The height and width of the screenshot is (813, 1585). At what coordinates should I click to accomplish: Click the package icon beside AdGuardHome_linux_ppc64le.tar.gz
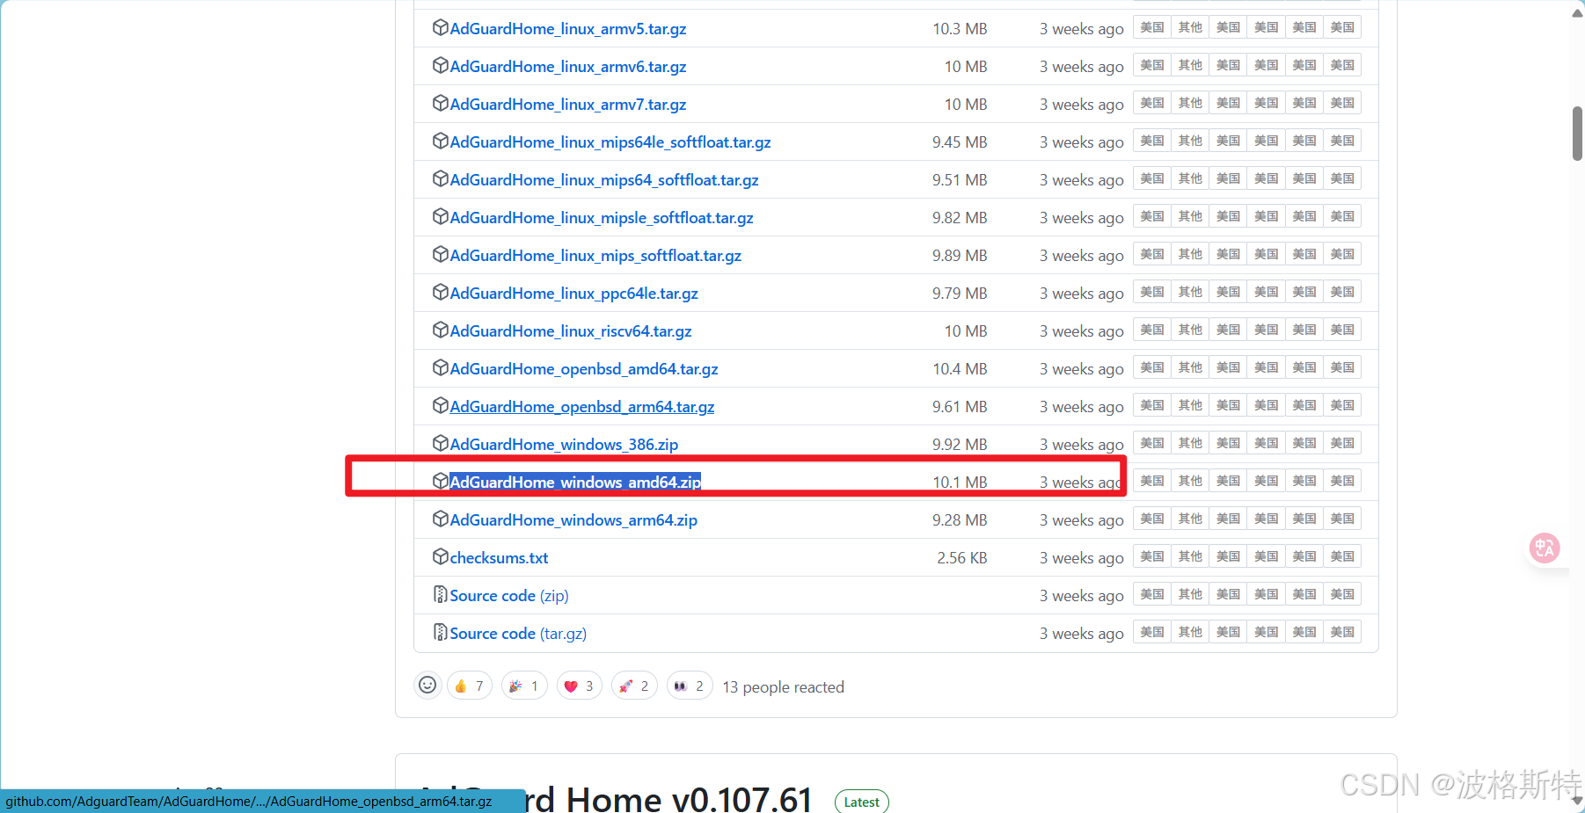(x=441, y=293)
